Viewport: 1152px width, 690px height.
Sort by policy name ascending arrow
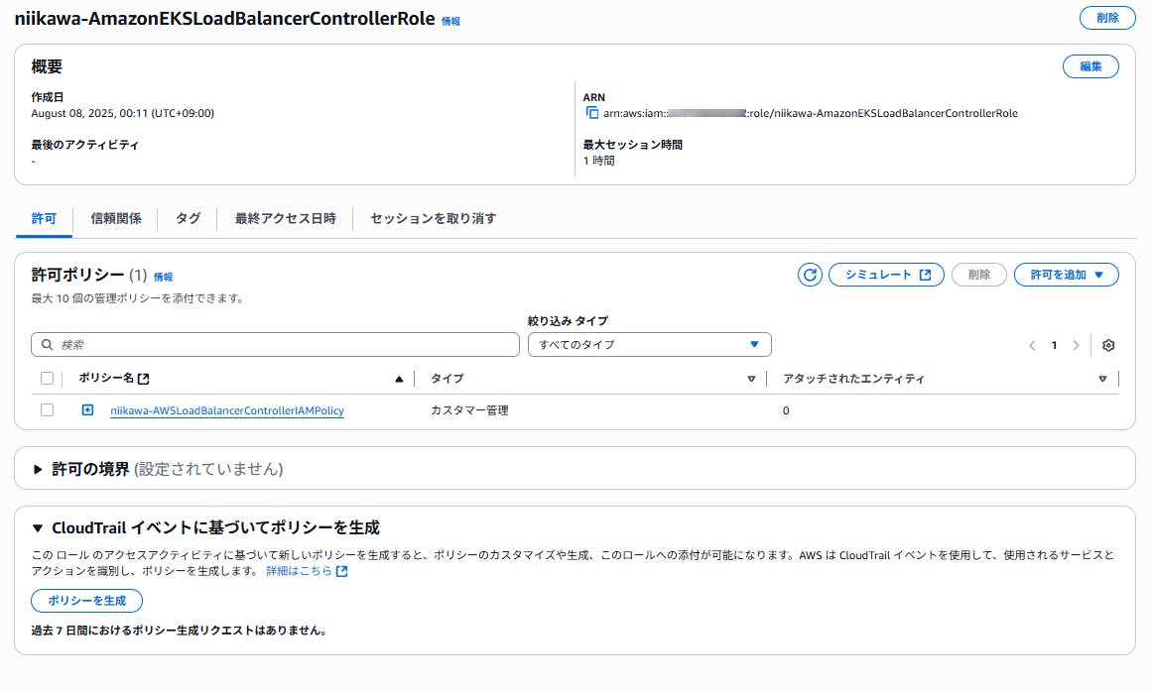point(399,379)
